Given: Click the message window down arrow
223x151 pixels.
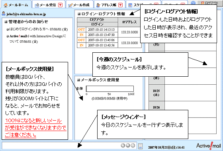Looking at the screenshot, I should tap(128, 145).
